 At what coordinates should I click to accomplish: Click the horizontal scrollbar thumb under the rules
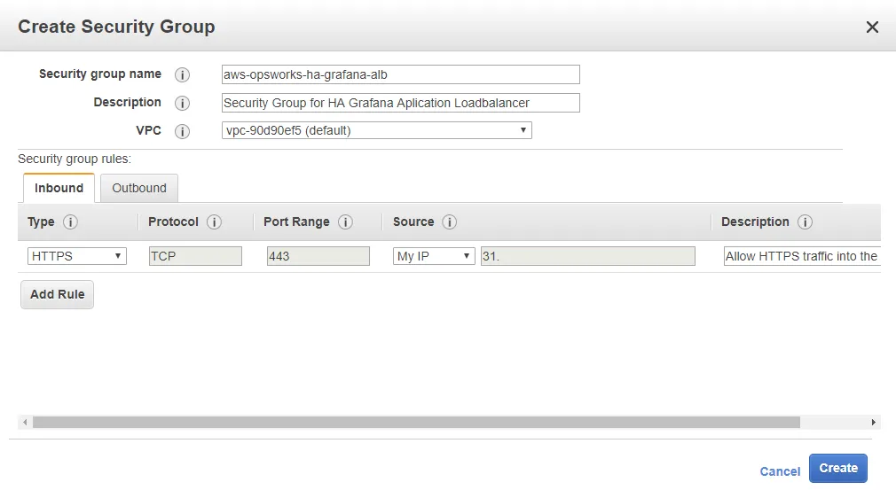415,423
